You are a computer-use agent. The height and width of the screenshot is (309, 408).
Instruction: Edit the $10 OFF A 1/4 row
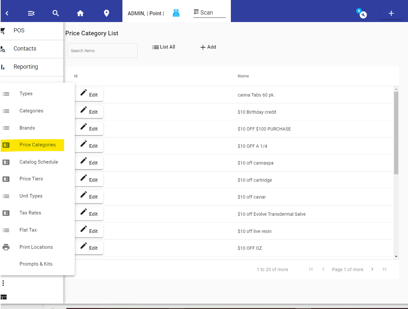pyautogui.click(x=89, y=145)
